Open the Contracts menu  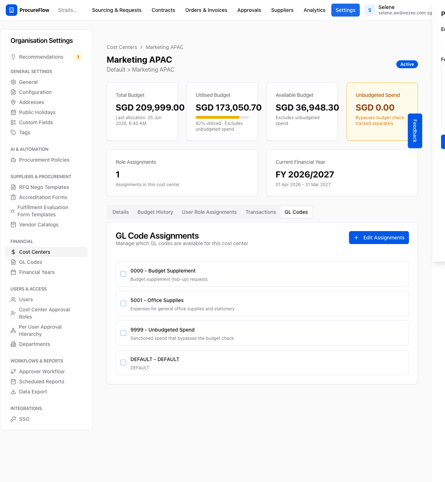point(163,10)
